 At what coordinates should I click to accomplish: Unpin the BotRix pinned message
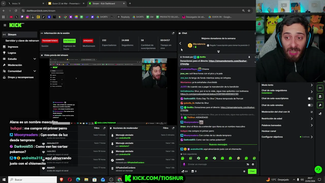(249, 57)
